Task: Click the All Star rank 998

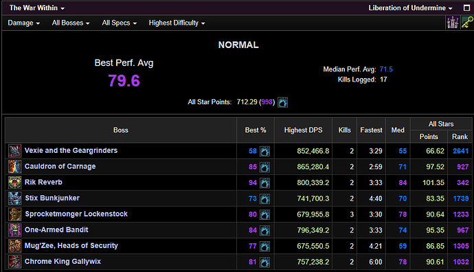Action: [x=267, y=102]
